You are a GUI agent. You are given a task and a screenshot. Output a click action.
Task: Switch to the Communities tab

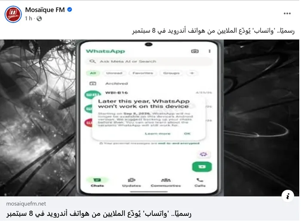coord(166,182)
